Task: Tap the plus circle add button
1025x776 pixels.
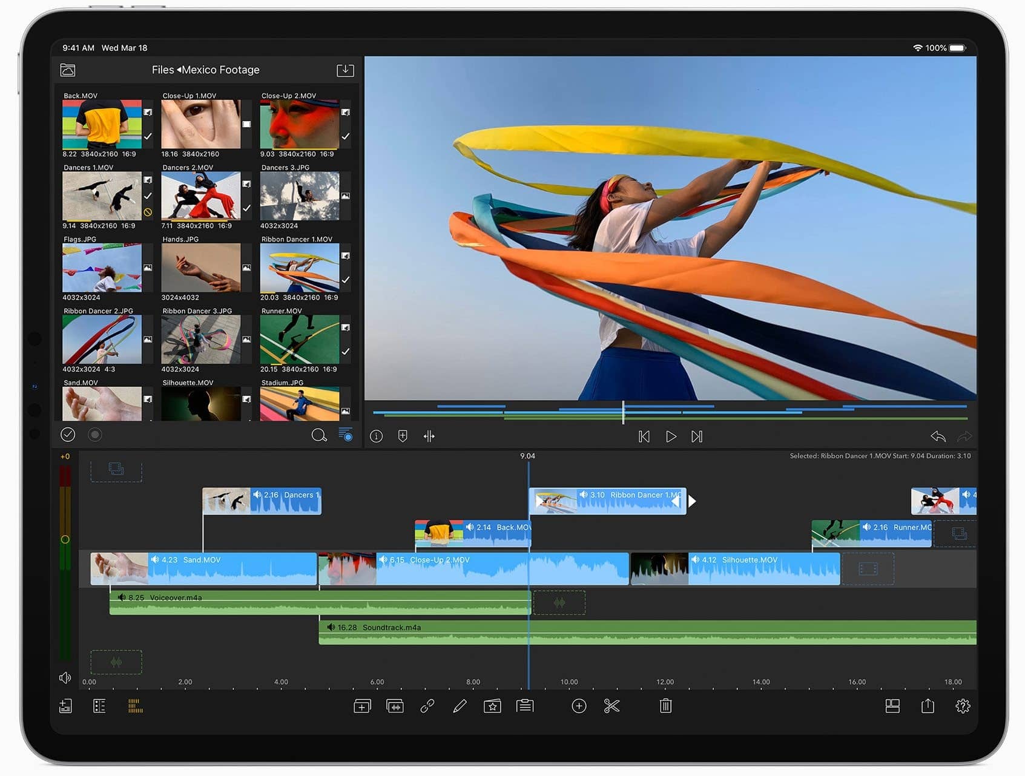Action: tap(579, 706)
